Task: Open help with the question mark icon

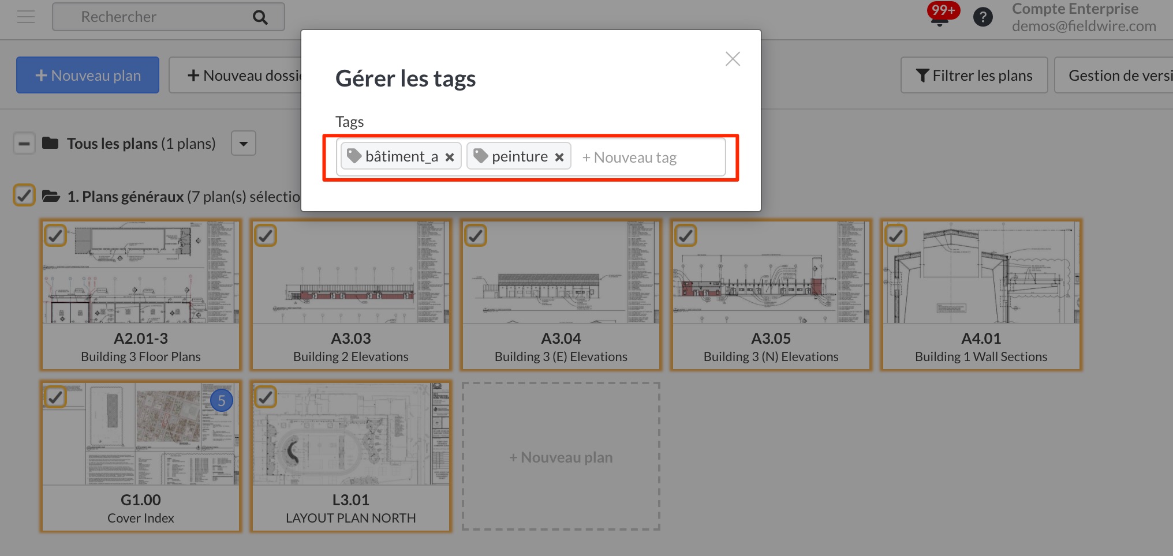Action: pyautogui.click(x=984, y=17)
